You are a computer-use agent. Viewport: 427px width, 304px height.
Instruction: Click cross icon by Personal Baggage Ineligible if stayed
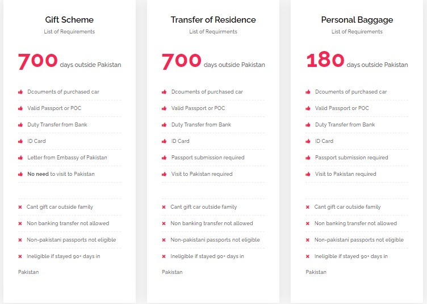tap(307, 256)
